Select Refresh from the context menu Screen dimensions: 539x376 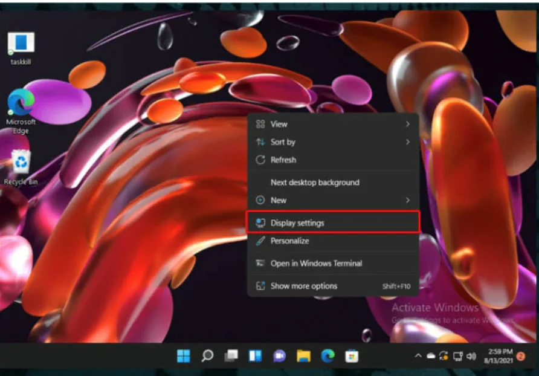coord(284,160)
